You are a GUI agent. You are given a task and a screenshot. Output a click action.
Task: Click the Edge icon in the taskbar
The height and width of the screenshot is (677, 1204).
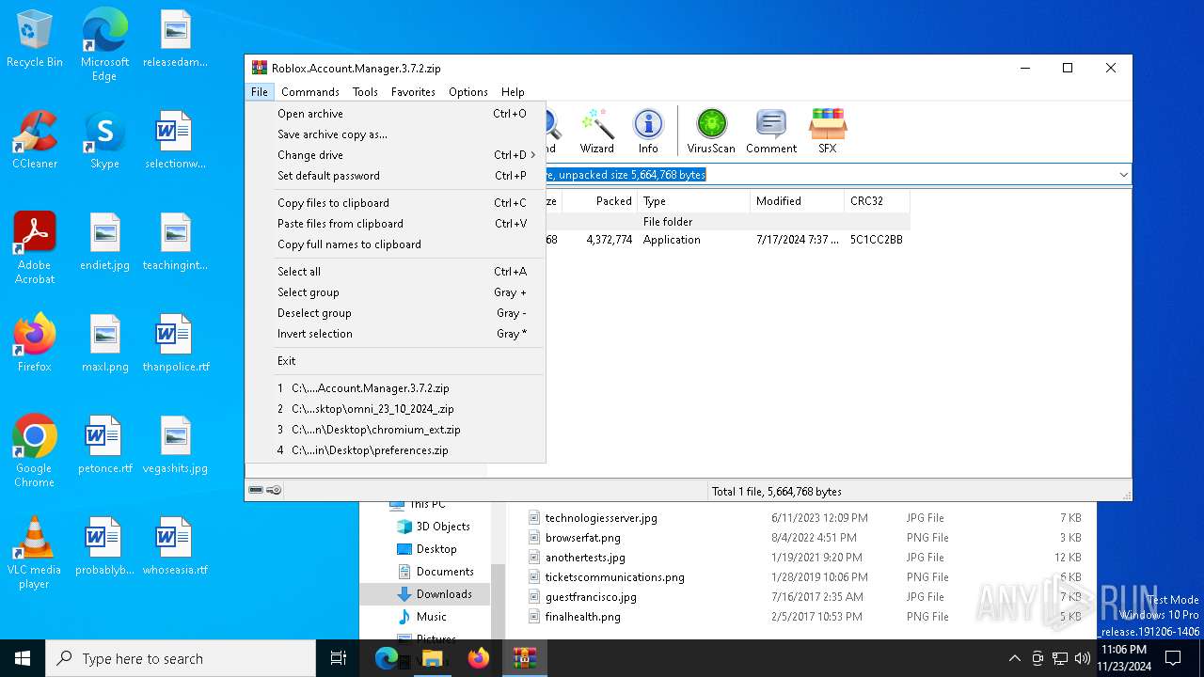tap(387, 658)
